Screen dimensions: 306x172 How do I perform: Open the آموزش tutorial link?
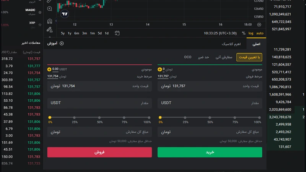52,43
